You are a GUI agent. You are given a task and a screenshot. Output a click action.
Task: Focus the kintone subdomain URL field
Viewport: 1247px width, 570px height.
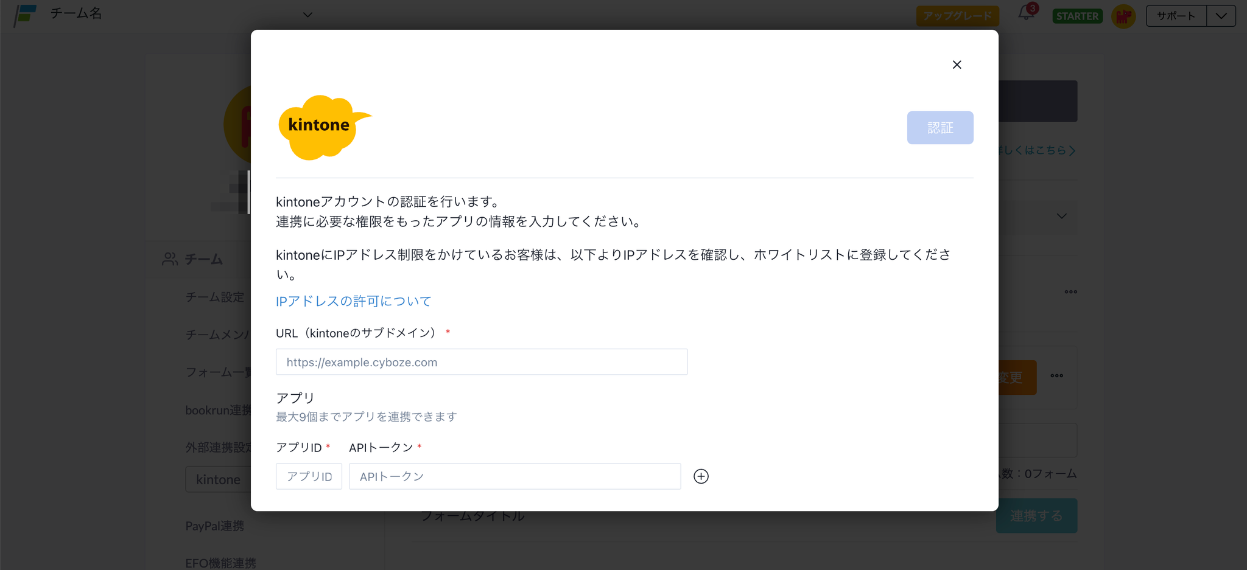(x=482, y=362)
